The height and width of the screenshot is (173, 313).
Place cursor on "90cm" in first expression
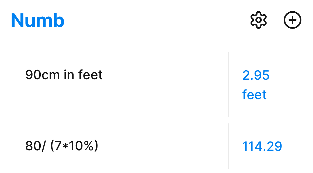coord(42,75)
